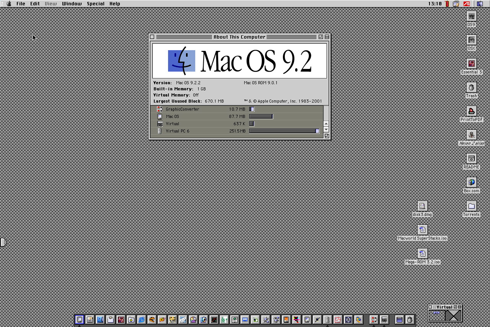
Task: Click the left thumbnail in Virtual palette
Action: click(437, 315)
